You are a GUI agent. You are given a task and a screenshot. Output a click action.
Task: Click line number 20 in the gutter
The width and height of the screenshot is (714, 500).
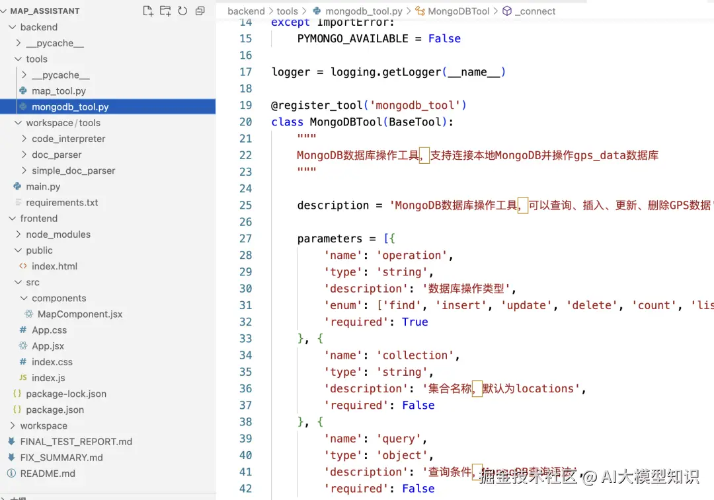(245, 122)
